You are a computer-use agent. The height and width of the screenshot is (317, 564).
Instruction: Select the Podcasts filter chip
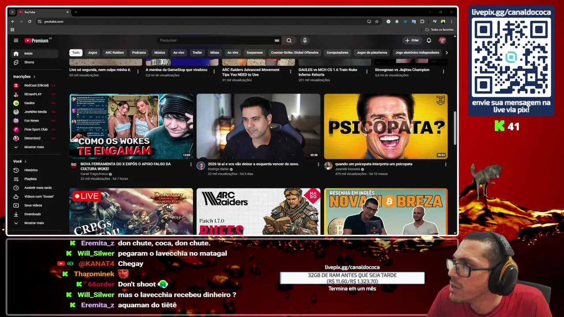pos(139,52)
